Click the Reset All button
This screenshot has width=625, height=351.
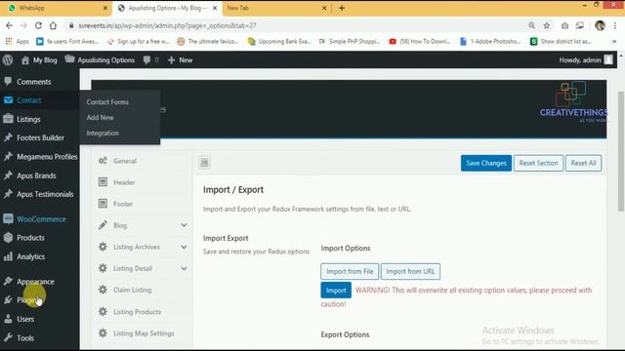(583, 163)
